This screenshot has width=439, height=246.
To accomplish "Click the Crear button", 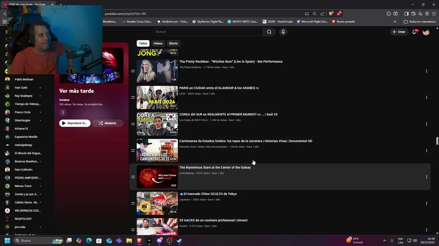I will [x=399, y=32].
